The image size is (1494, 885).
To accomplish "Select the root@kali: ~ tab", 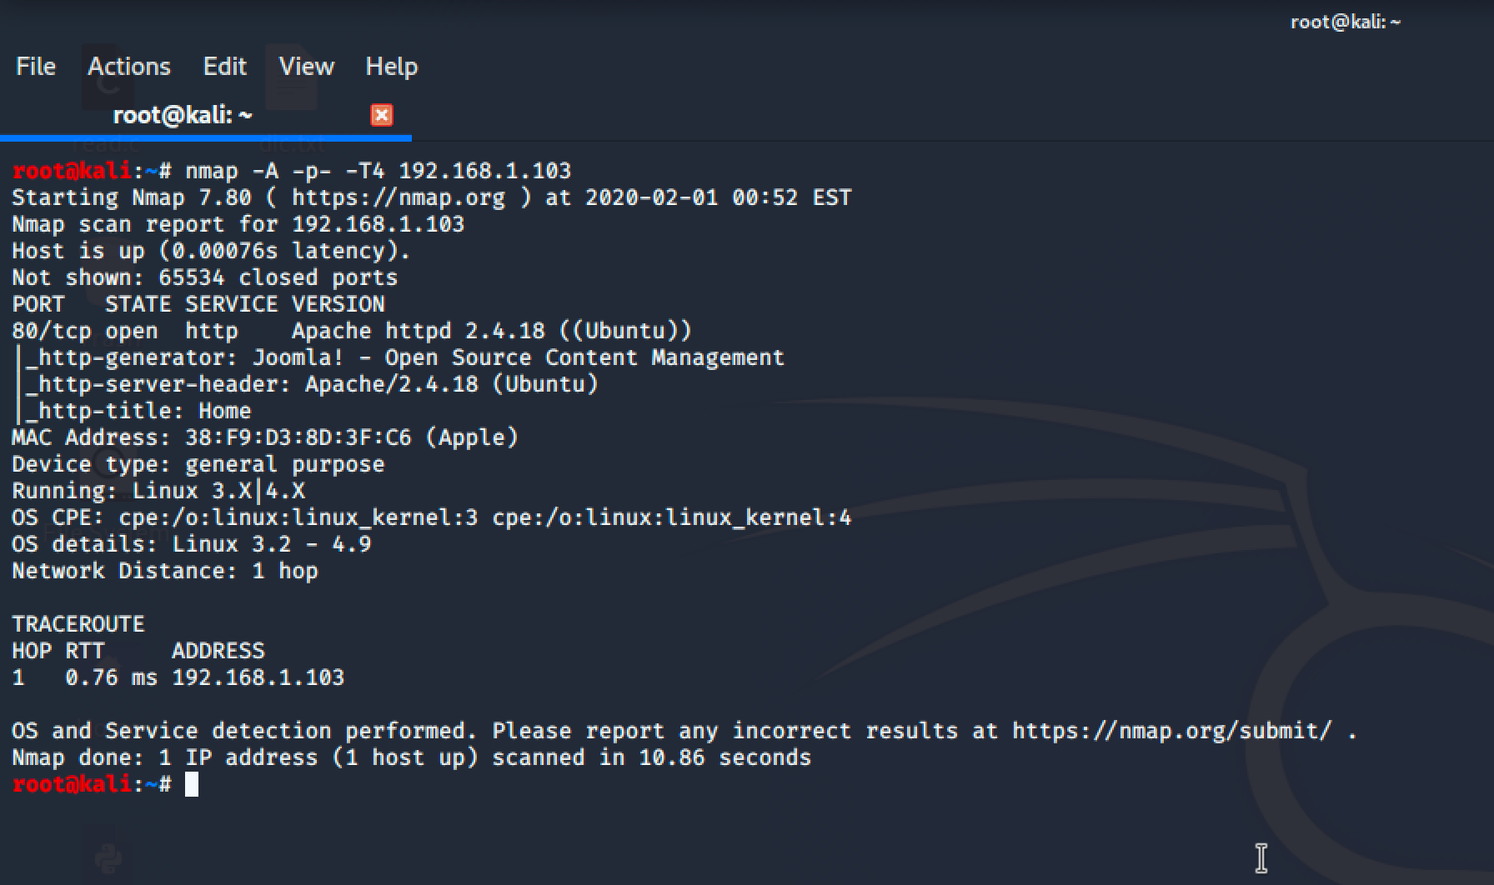I will point(183,115).
